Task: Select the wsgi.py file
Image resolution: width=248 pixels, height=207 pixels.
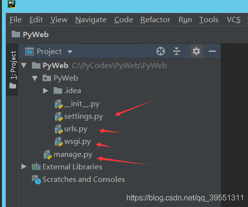Action: point(77,142)
